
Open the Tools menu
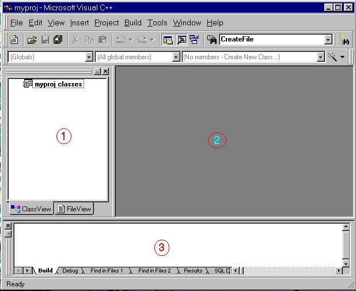point(157,22)
